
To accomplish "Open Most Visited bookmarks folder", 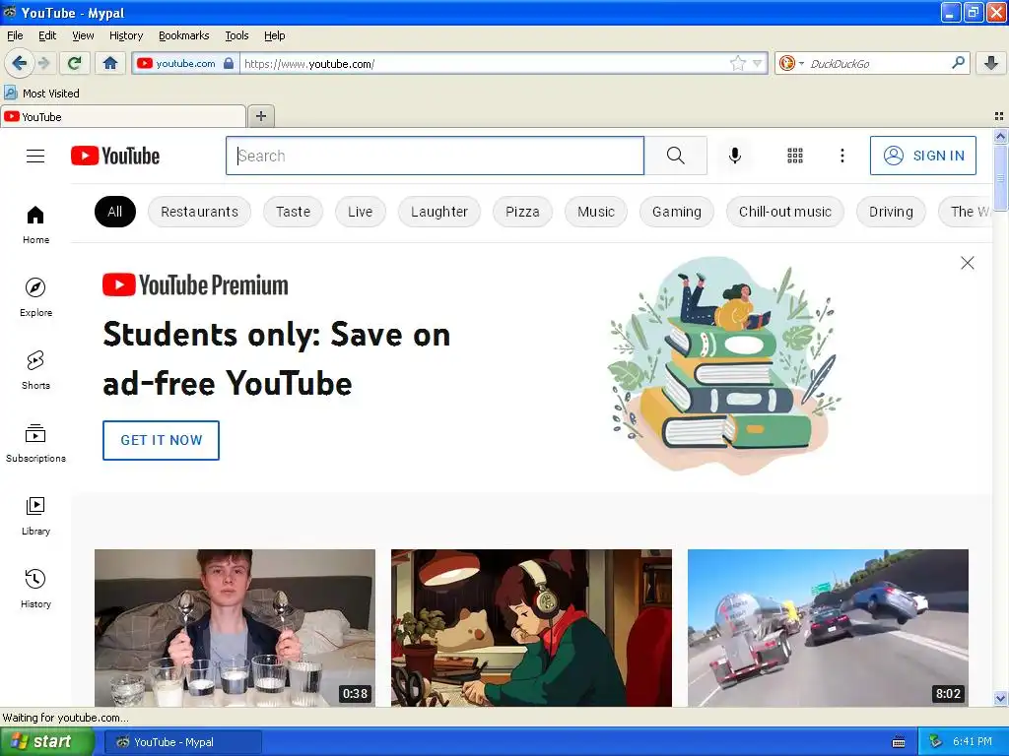I will tap(41, 94).
